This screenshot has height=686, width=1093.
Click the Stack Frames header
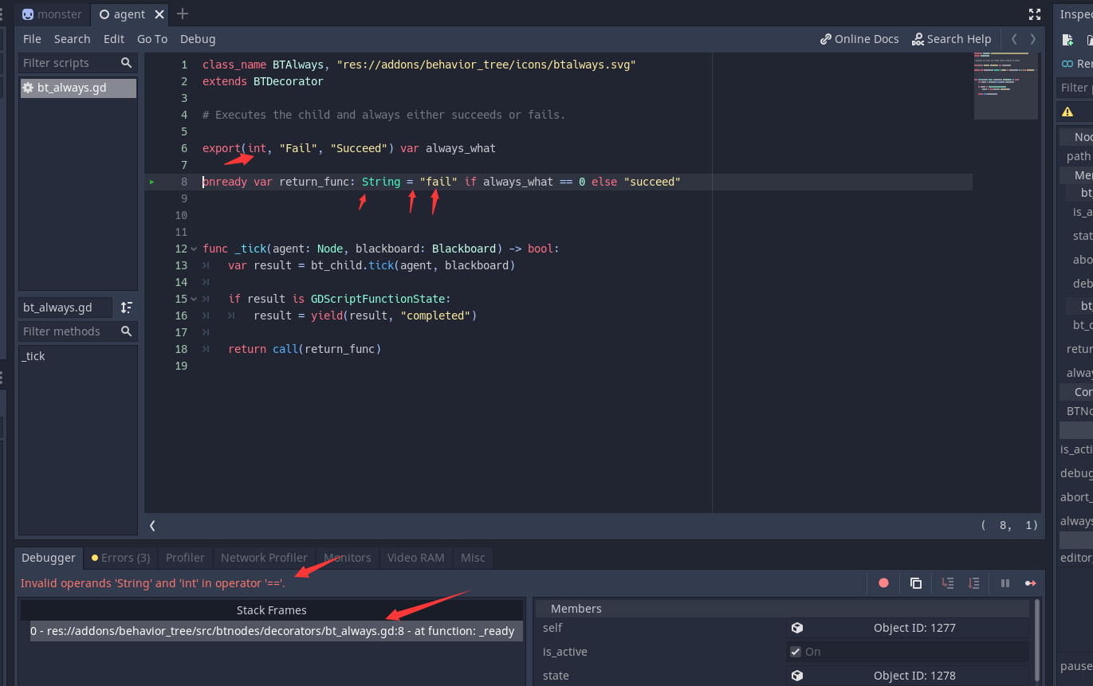(x=272, y=610)
